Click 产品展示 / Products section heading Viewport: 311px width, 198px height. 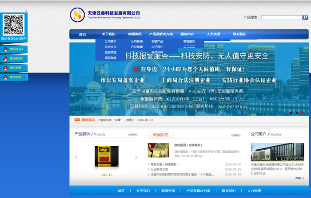pyautogui.click(x=90, y=134)
